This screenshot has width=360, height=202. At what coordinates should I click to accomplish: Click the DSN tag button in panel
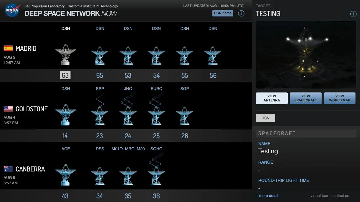(x=265, y=118)
